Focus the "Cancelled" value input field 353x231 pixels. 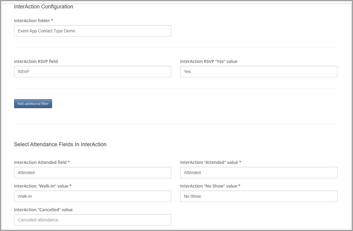pos(93,220)
